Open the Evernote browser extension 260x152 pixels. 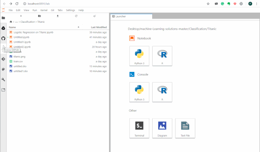coord(229,4)
